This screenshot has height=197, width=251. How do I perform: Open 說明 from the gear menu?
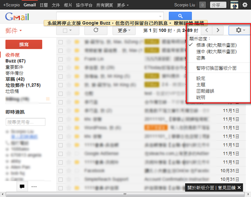pos(201,97)
